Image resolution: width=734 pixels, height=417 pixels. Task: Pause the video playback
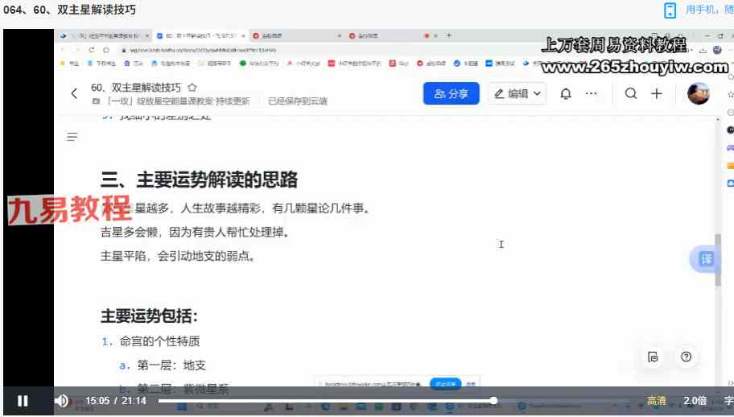[x=23, y=400]
